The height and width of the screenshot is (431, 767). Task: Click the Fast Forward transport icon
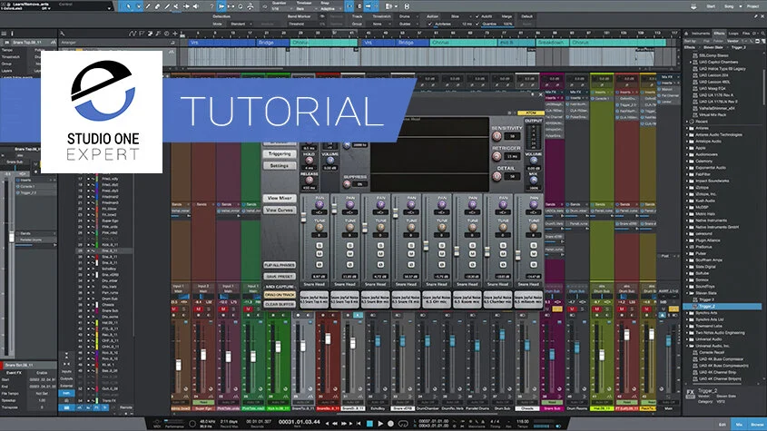344,424
